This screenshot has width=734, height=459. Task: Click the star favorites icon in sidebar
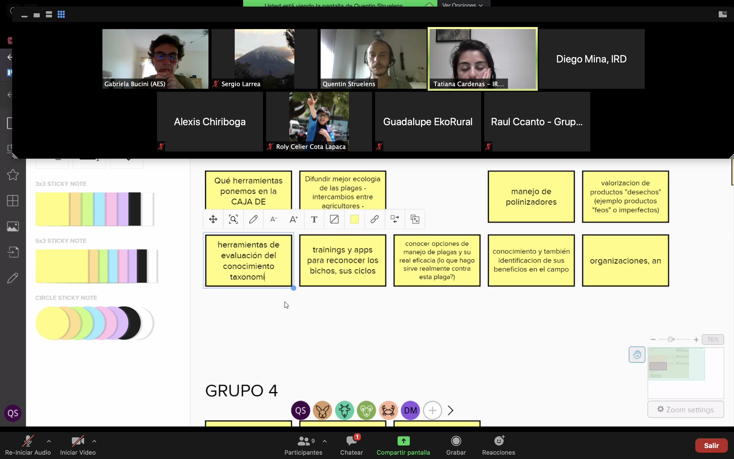click(x=13, y=175)
